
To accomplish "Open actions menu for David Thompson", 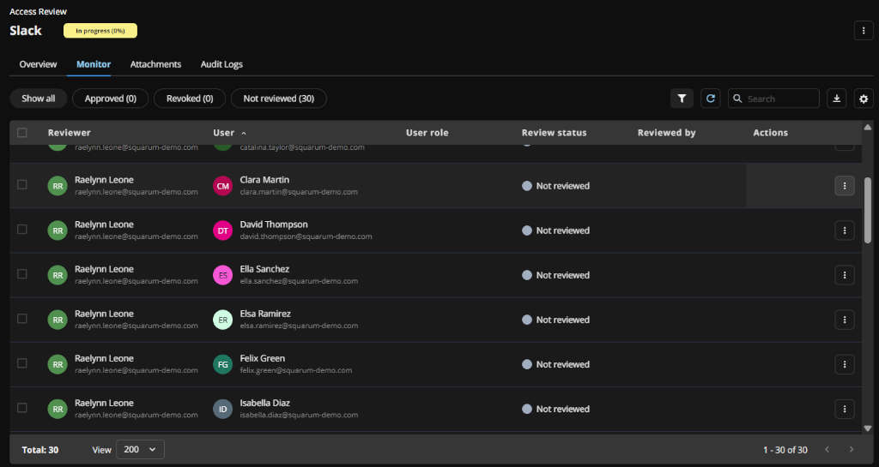I will click(845, 231).
